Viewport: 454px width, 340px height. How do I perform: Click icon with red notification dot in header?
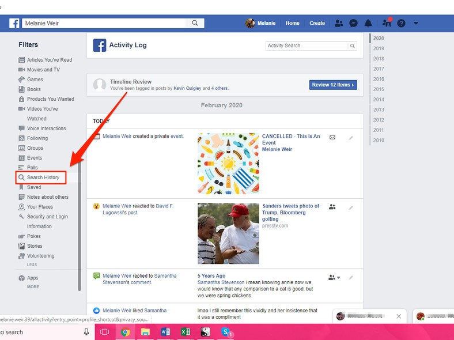click(x=387, y=22)
